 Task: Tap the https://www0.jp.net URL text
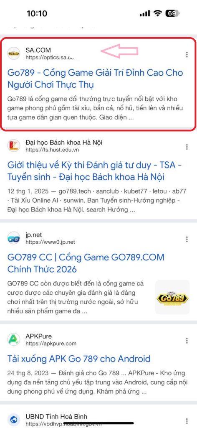point(50,242)
